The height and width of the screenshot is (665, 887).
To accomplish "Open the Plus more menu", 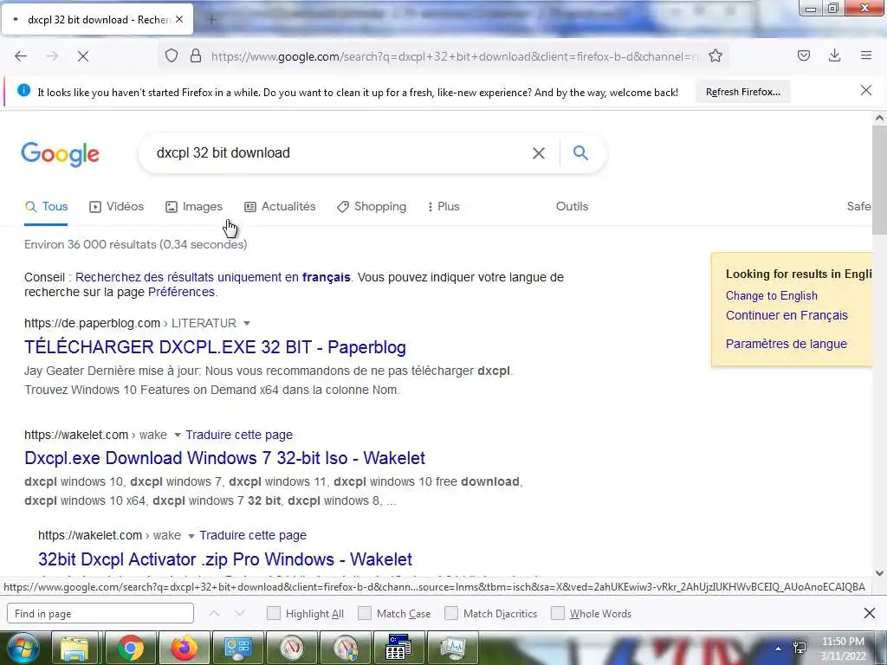I will (443, 206).
